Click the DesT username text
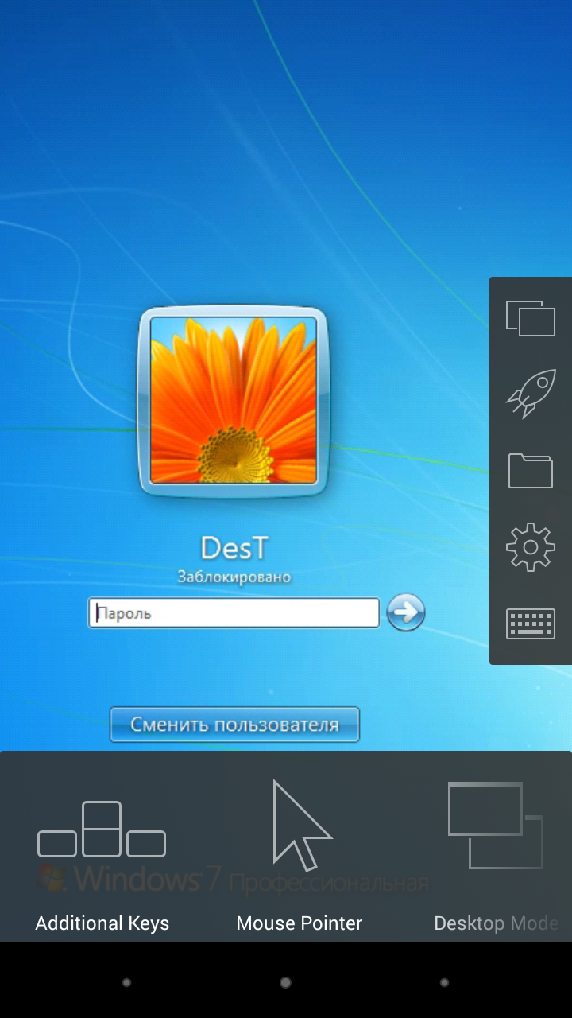This screenshot has height=1018, width=572. [234, 547]
